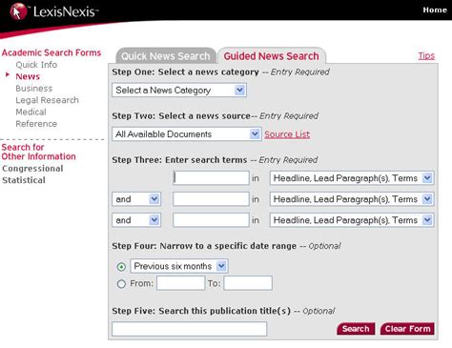Open the third row 'and' connector dropdown
Screen dimensions: 452x348
point(136,220)
